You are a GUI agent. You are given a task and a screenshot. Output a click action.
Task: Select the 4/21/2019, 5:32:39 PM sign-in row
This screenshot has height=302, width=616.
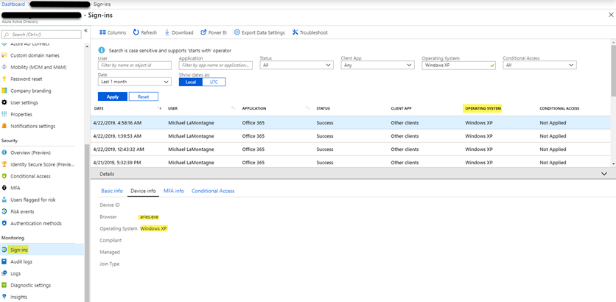(351, 162)
